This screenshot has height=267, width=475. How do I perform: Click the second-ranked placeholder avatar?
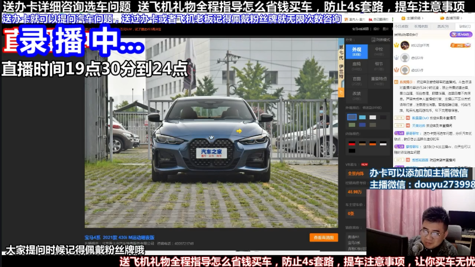tap(405, 58)
